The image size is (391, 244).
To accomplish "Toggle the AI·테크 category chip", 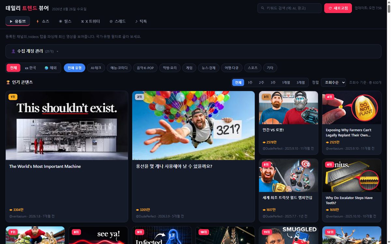I will click(96, 68).
